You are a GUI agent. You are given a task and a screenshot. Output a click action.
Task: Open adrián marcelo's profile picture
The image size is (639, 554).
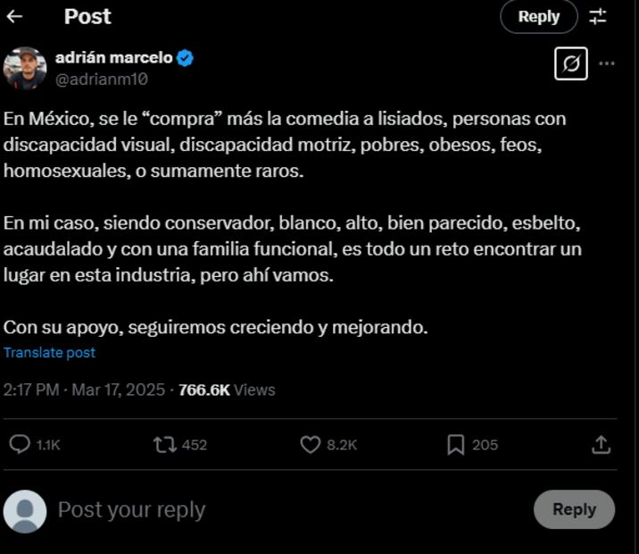coord(25,68)
